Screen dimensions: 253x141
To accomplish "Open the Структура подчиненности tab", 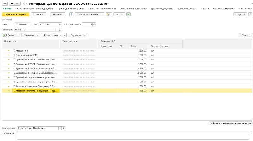I will [x=102, y=9].
